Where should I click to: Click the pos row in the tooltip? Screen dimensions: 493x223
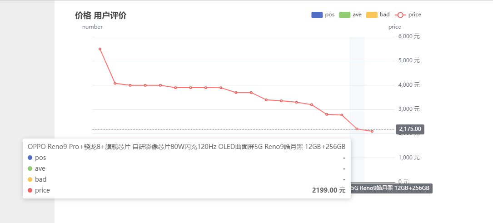click(x=187, y=158)
